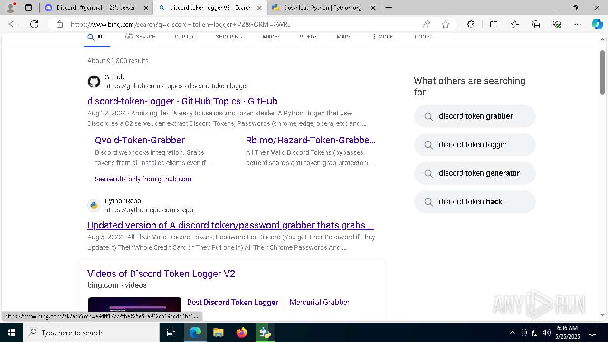Open Split screen button
The image size is (608, 342).
pyautogui.click(x=494, y=24)
